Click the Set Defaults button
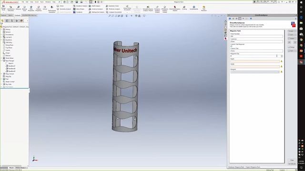Image resolution: width=305 pixels, height=171 pixels. tap(292, 164)
